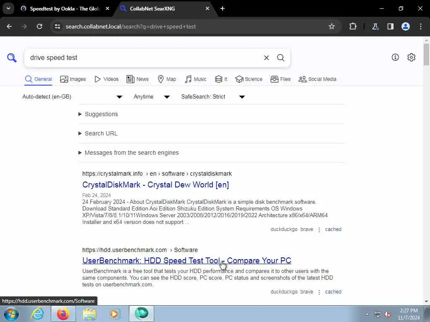This screenshot has height=322, width=430.
Task: Click the muted volume tray icon
Action: [387, 314]
